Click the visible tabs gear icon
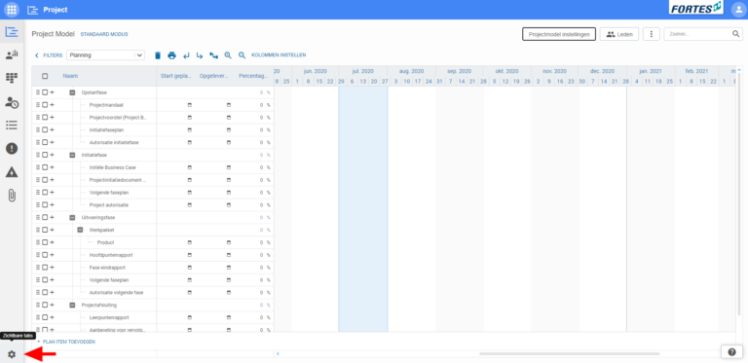 [12, 354]
